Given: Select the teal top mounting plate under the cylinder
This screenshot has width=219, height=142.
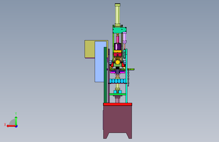Looking at the screenshot, I should point(119,30).
